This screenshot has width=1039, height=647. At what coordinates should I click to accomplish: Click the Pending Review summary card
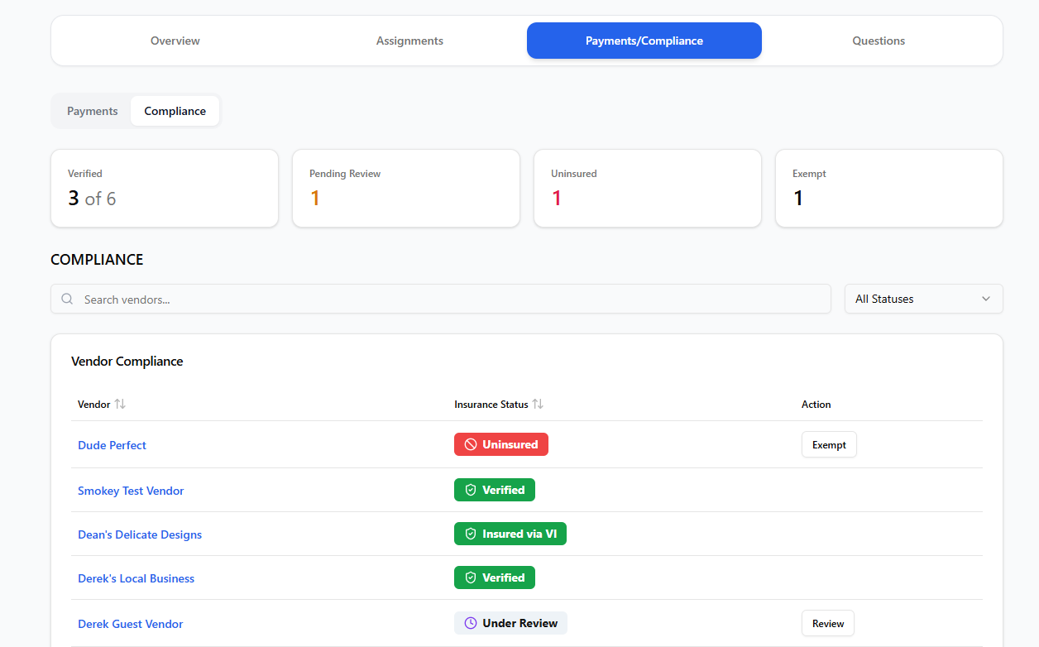pyautogui.click(x=406, y=188)
